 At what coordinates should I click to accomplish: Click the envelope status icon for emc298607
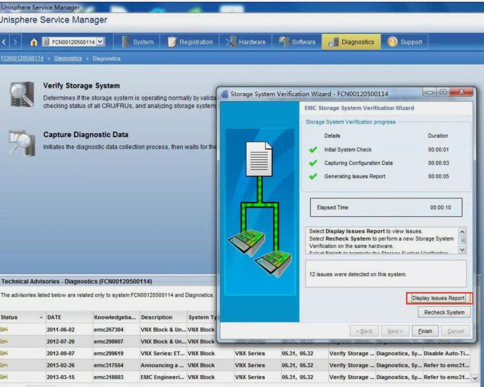tap(4, 341)
